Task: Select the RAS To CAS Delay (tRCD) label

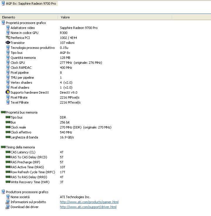Action: pyautogui.click(x=29, y=157)
